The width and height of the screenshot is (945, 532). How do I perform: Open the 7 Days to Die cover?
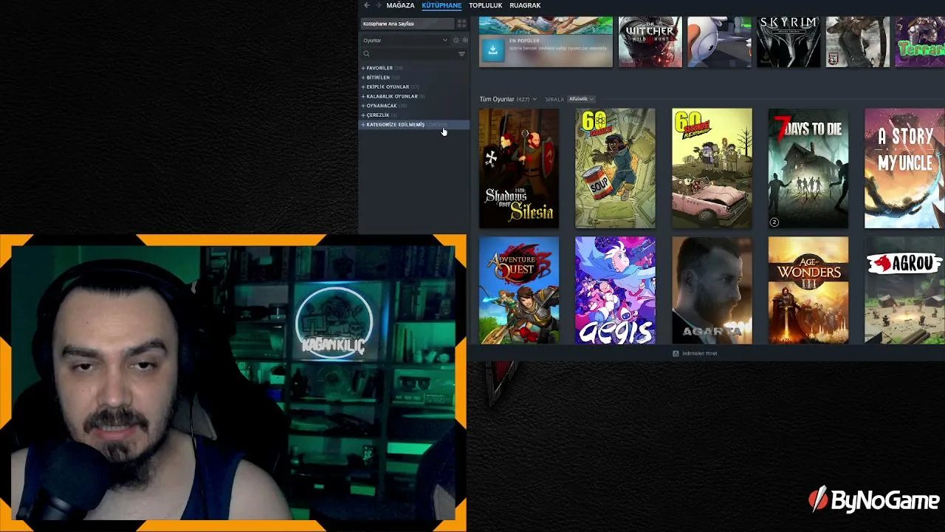(x=808, y=168)
